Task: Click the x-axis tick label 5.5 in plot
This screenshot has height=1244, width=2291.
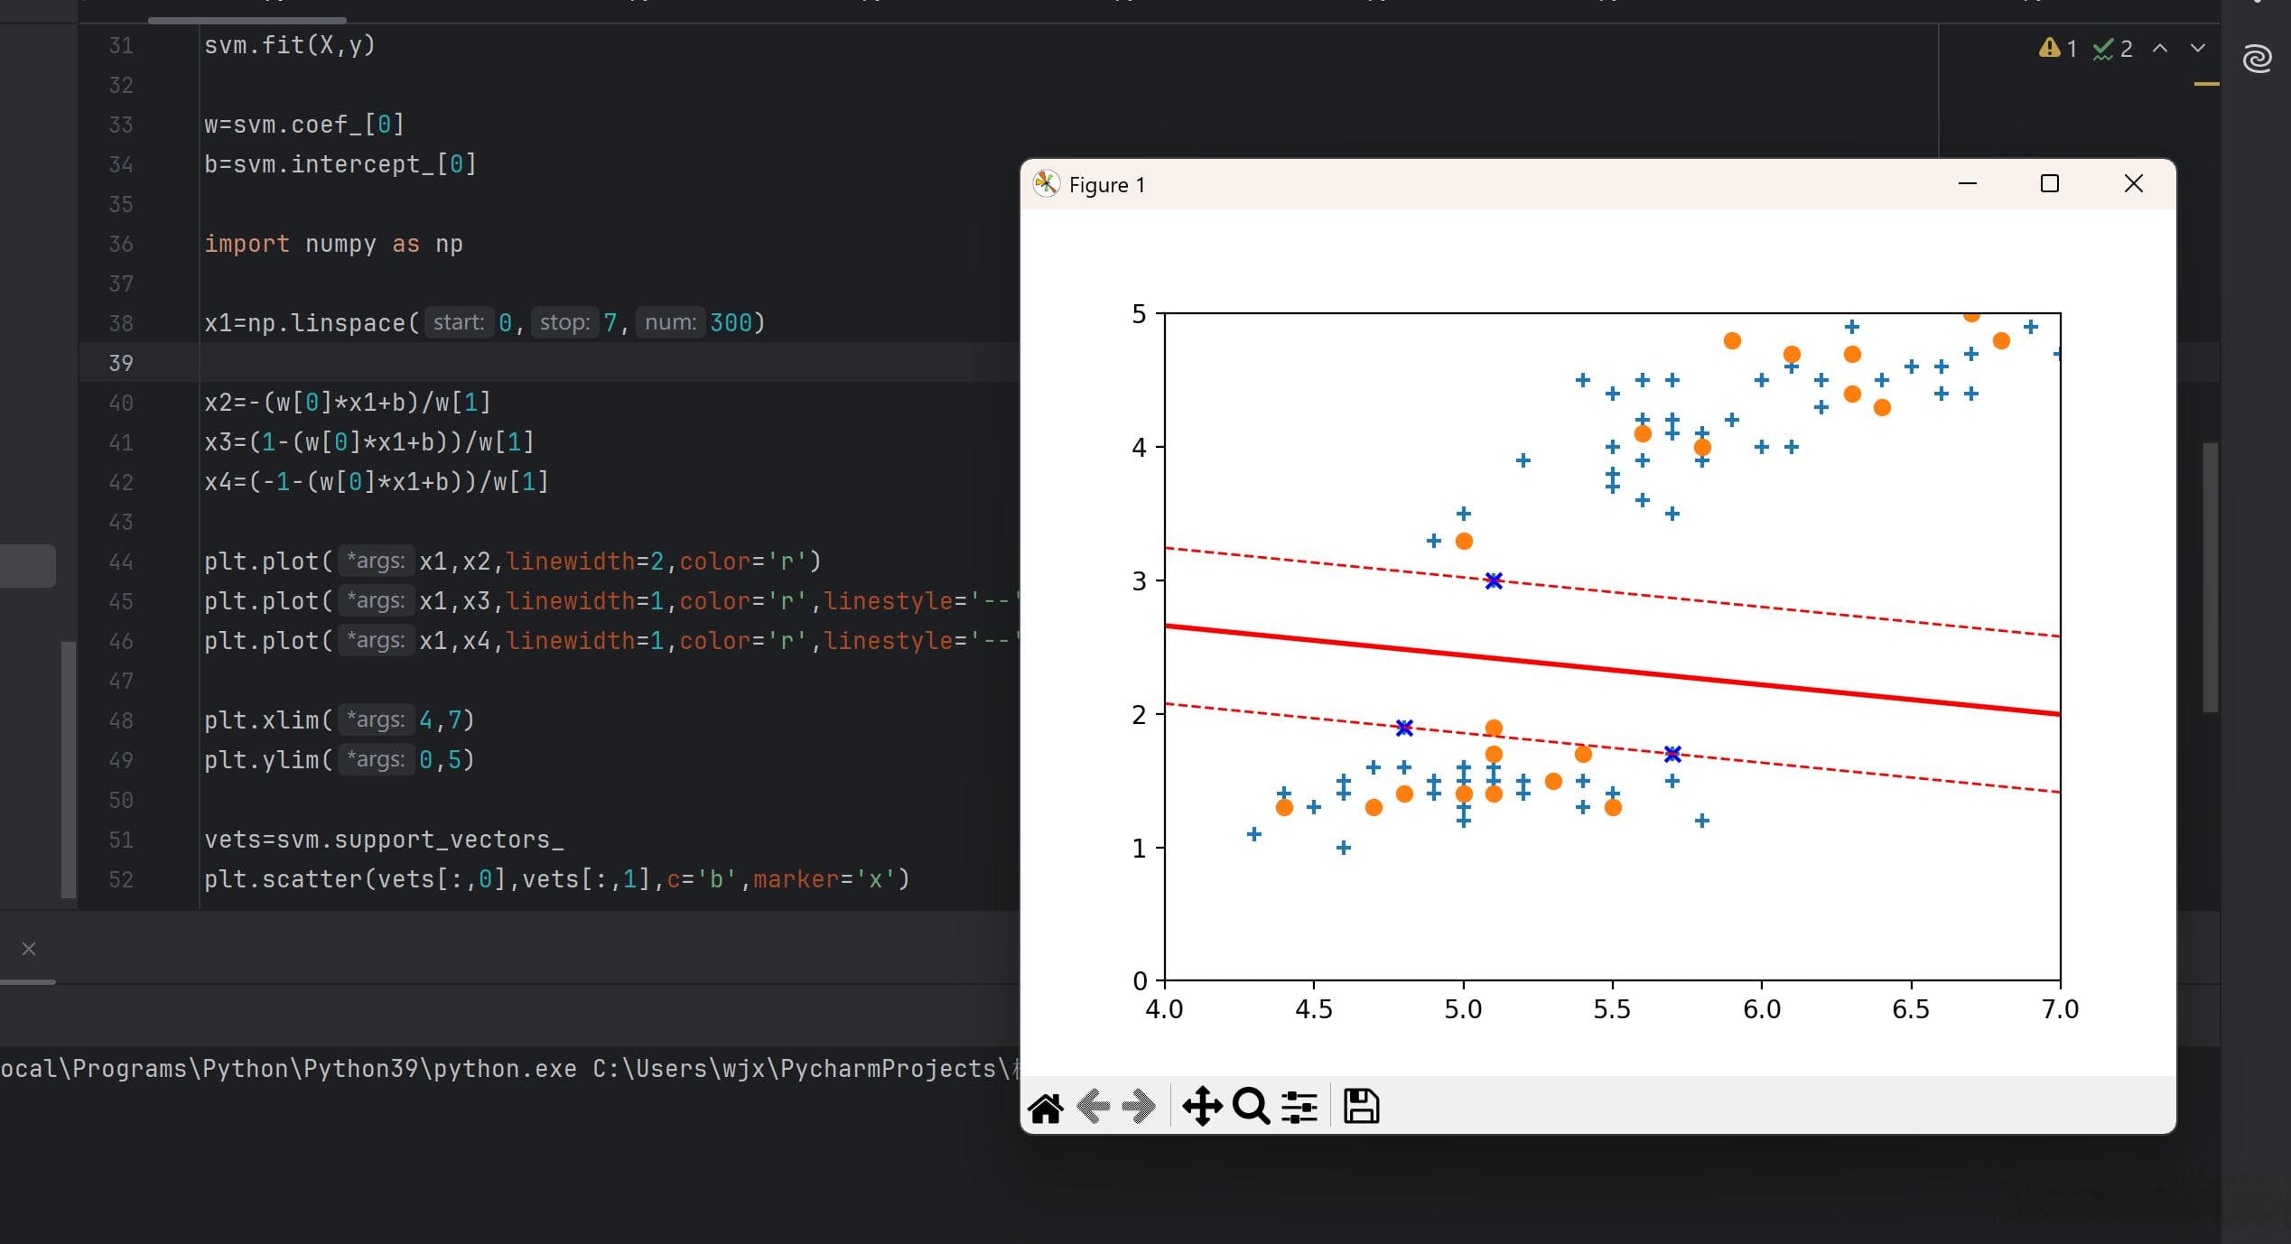Action: pos(1612,1009)
